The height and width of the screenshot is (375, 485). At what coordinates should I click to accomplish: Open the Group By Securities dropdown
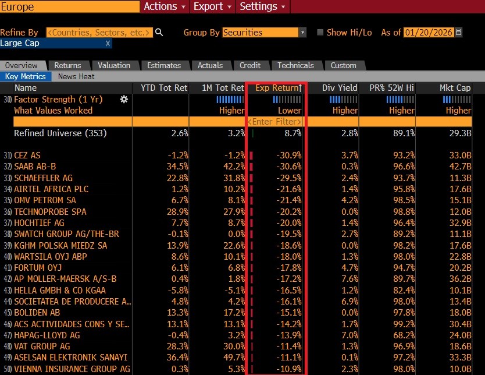pyautogui.click(x=264, y=33)
